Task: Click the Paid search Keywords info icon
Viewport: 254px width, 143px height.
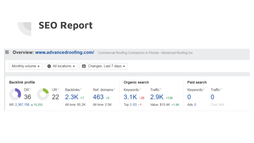Action: coord(204,89)
